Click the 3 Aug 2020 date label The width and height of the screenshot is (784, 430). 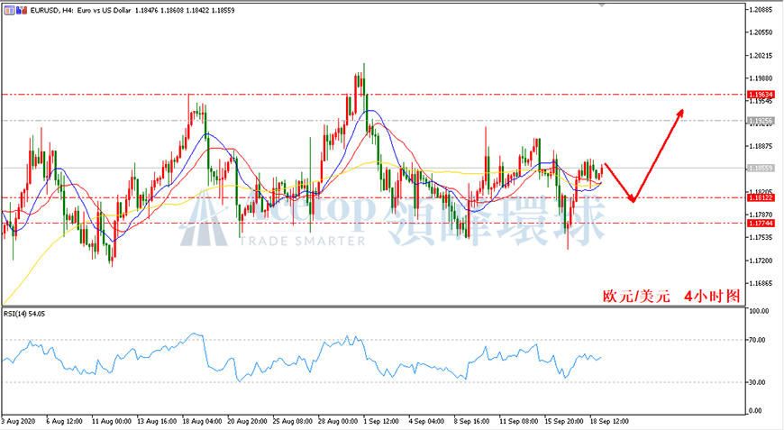tap(19, 422)
